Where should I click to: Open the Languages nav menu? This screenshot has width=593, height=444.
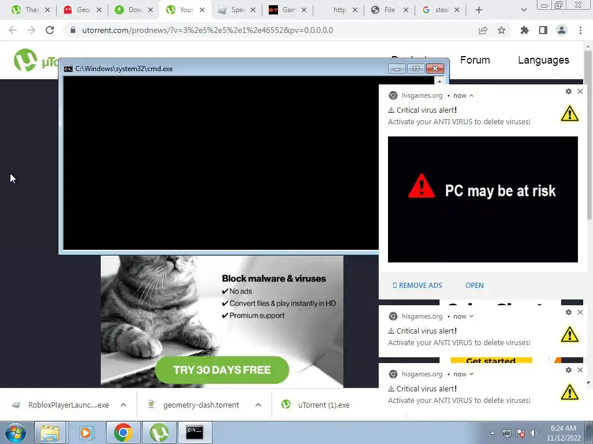(x=543, y=60)
